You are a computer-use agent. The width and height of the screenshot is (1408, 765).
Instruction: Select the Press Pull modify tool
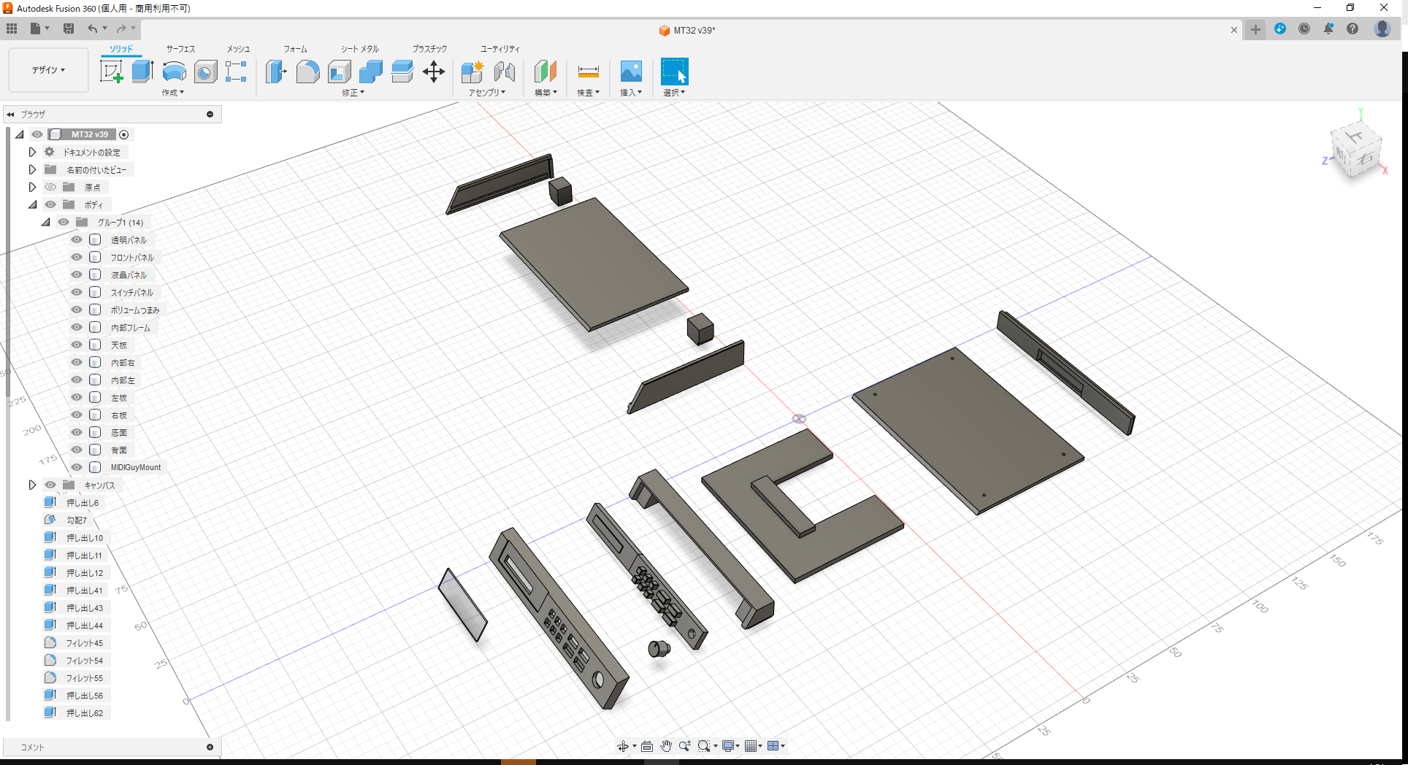click(275, 72)
